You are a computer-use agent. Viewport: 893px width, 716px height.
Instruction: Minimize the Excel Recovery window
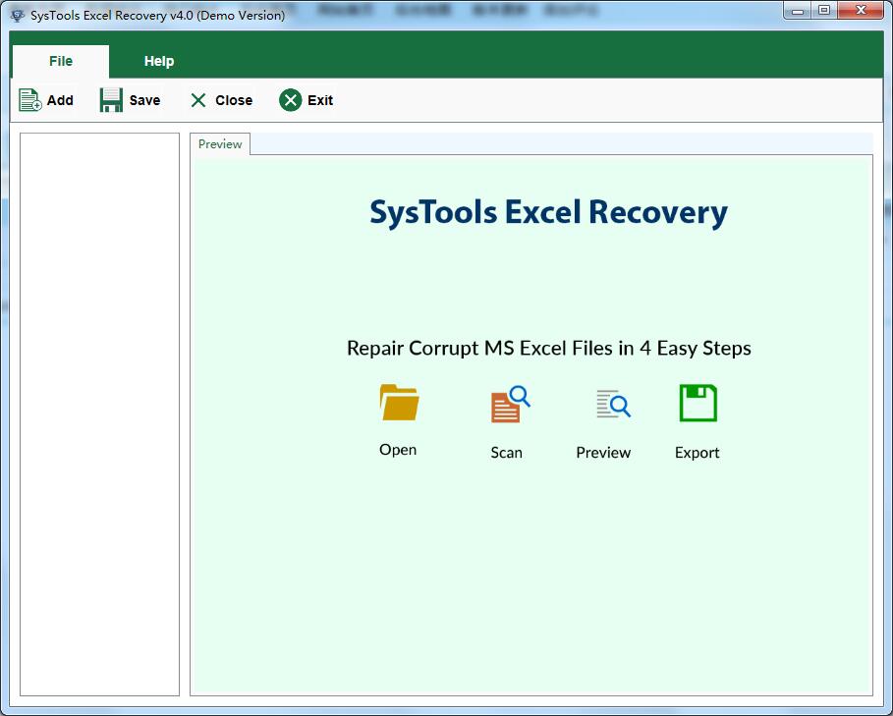click(799, 11)
